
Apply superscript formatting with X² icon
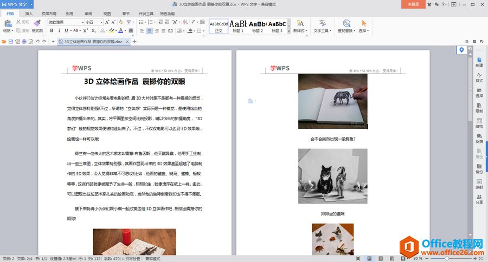click(x=85, y=31)
